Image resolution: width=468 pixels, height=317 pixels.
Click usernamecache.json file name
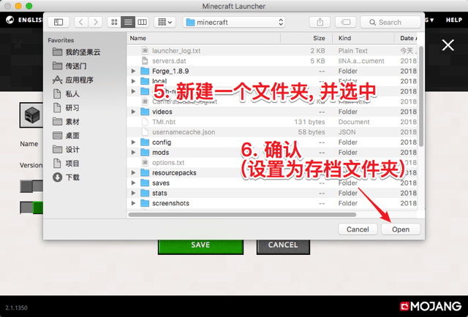[x=184, y=132]
